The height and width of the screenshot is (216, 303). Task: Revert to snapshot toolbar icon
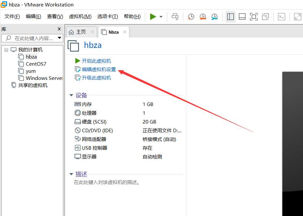[x=203, y=17]
